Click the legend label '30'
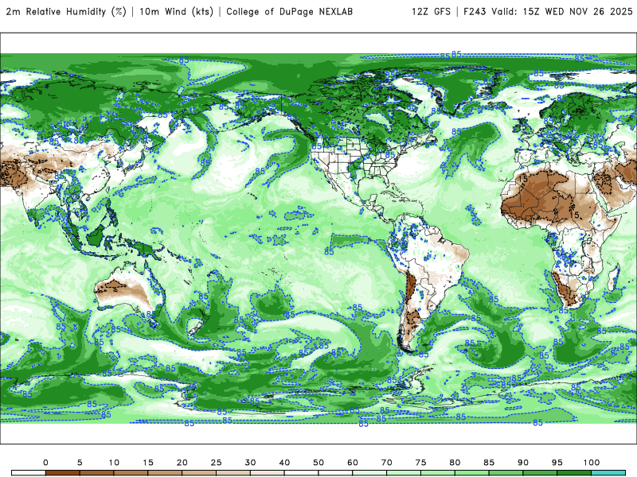Screen dimensions: 637x477 click(250, 463)
